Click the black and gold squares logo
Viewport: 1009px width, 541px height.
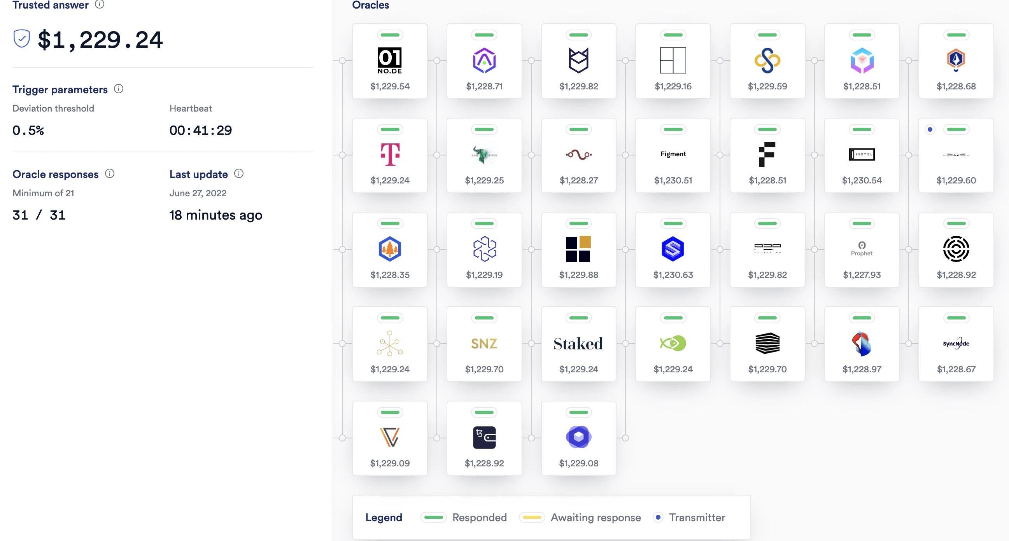tap(578, 249)
